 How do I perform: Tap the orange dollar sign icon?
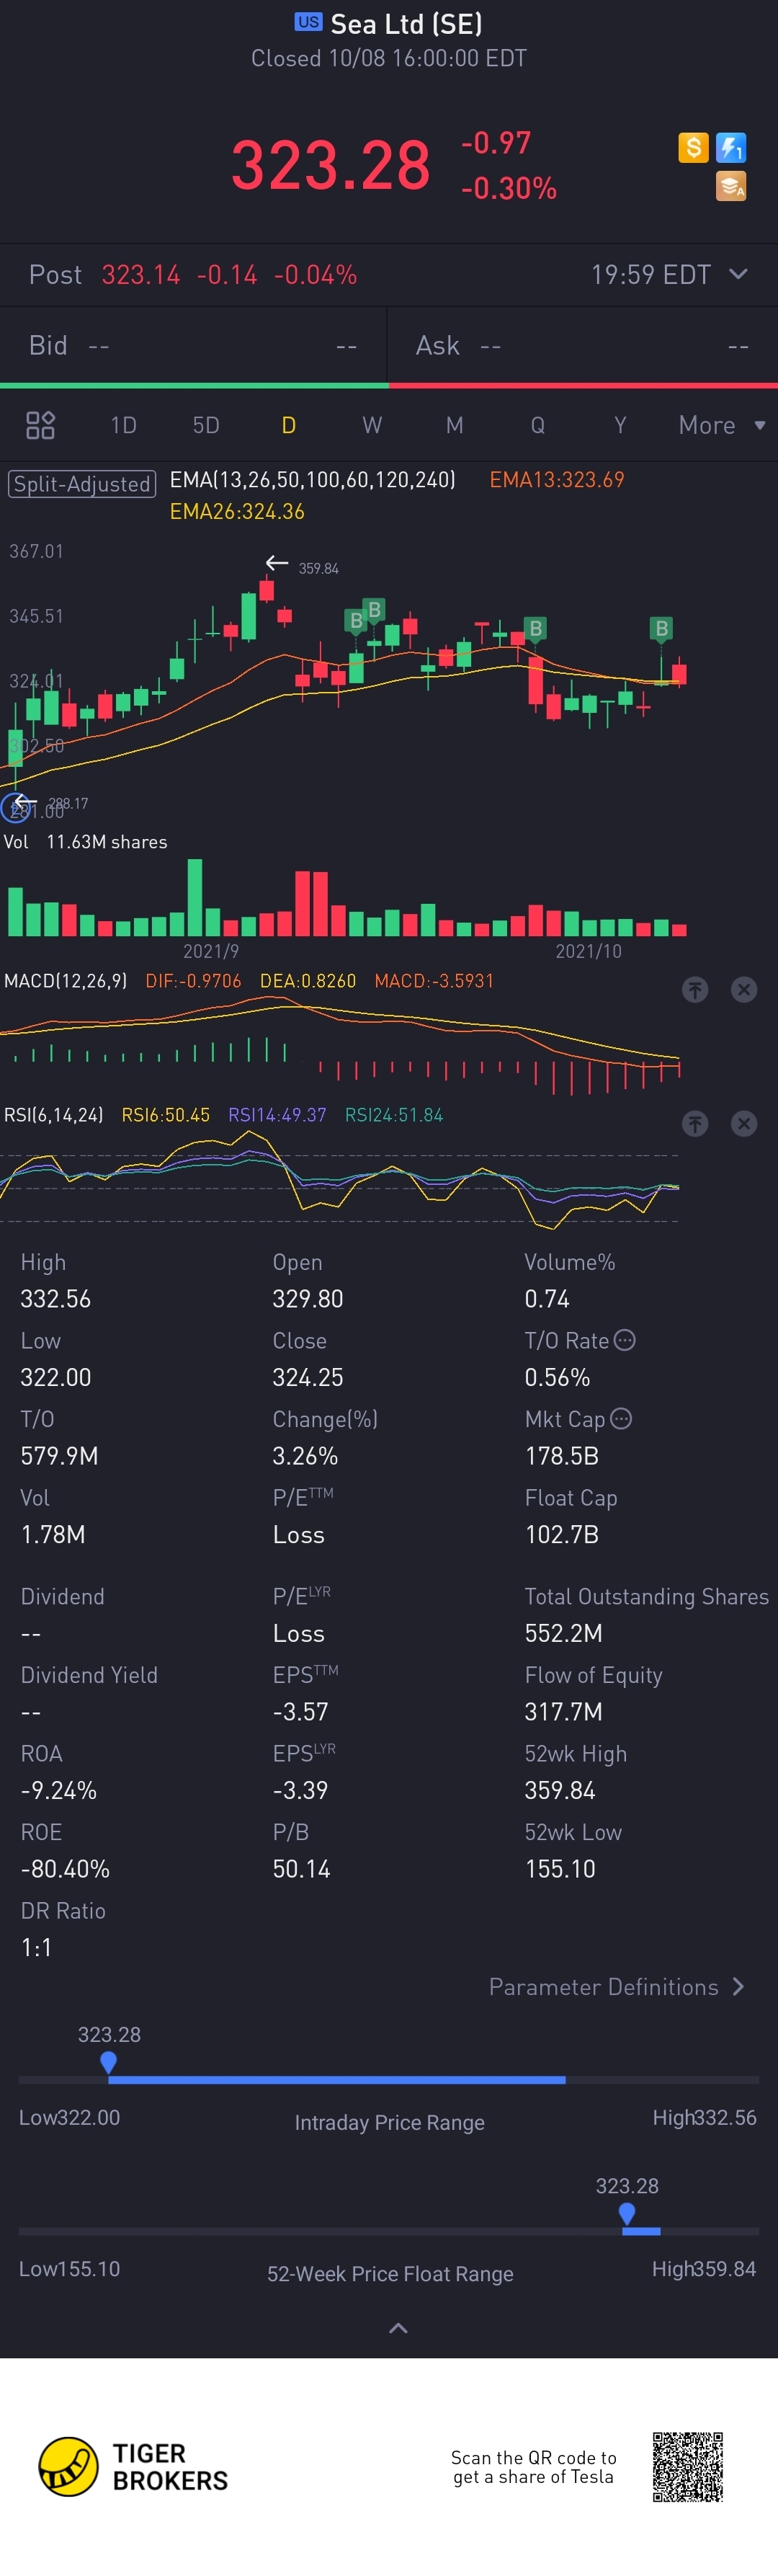pos(693,148)
